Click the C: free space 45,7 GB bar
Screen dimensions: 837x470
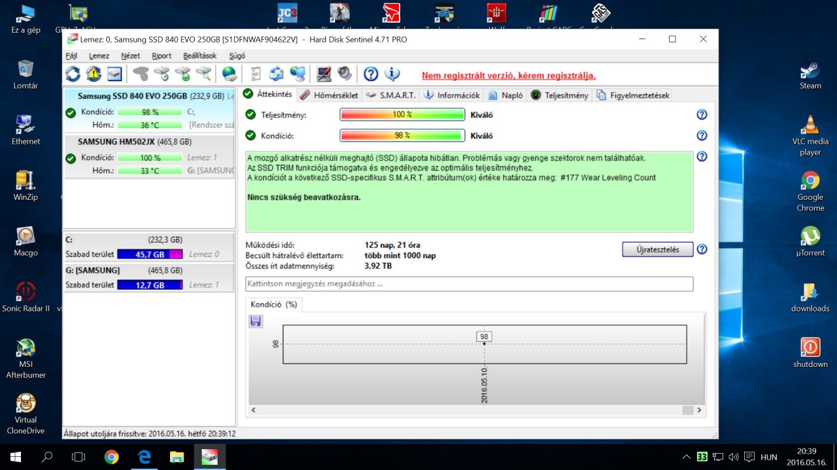point(150,255)
